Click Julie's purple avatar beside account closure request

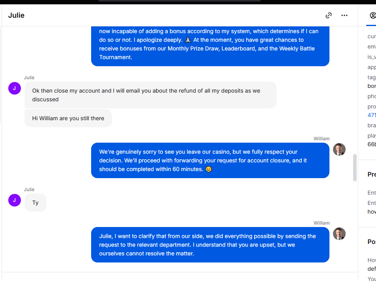(x=15, y=88)
